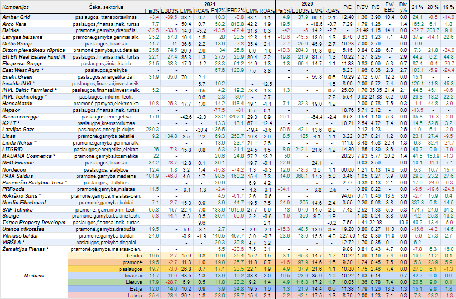Select Linda Nektar company cell
This screenshot has height=299, width=456.
pos(34,143)
